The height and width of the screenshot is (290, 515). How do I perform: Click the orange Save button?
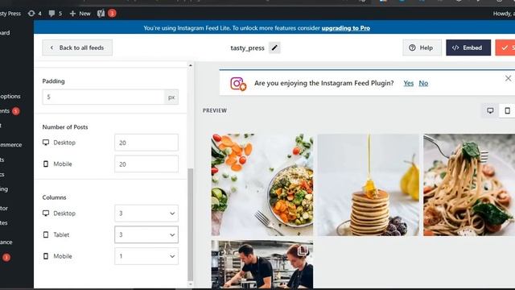(x=505, y=48)
